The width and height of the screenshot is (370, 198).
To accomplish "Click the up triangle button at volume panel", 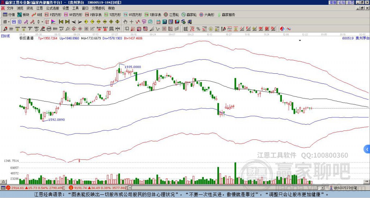I will 3,181.
